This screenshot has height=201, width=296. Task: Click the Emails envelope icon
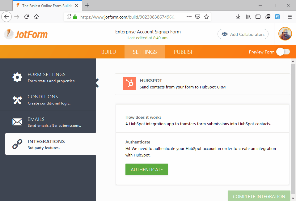point(17,122)
